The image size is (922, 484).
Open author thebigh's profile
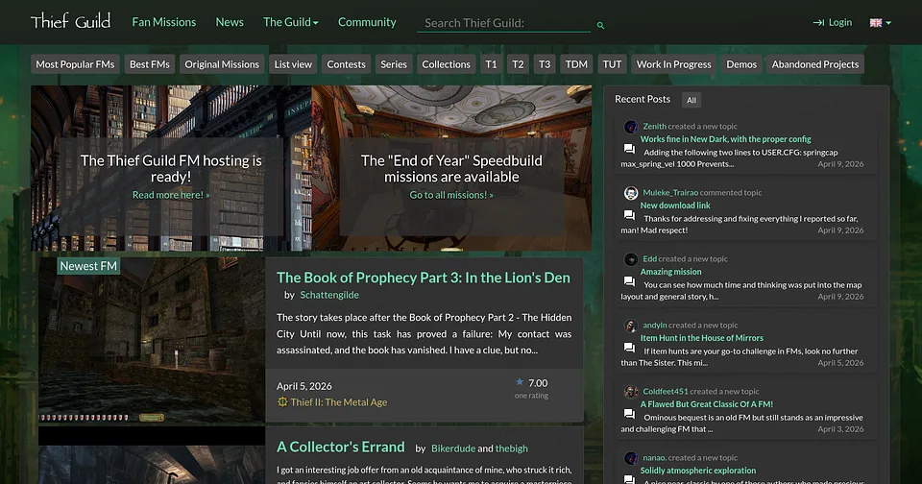(x=512, y=448)
